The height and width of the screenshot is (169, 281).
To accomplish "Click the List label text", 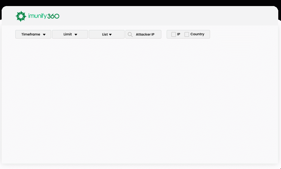I will 105,34.
